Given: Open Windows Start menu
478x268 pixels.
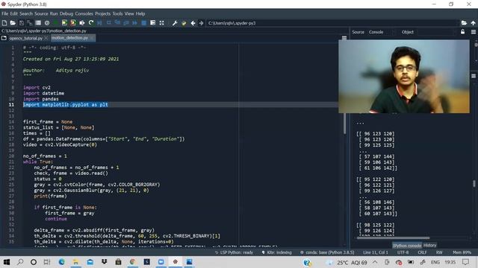Looking at the screenshot, I should pos(6,262).
